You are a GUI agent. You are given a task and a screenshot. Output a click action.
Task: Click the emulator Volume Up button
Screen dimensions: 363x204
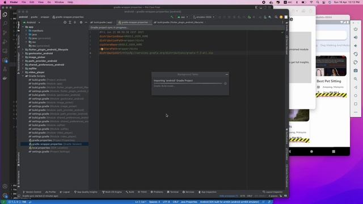click(356, 37)
